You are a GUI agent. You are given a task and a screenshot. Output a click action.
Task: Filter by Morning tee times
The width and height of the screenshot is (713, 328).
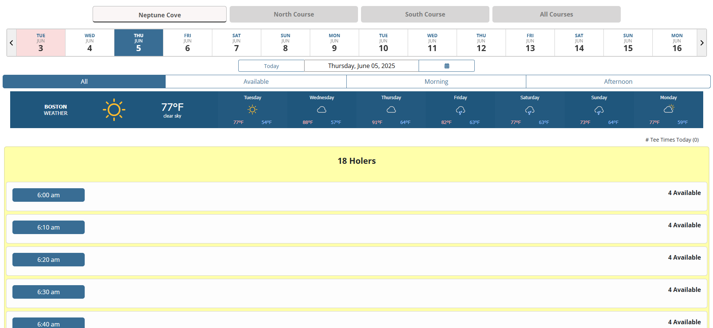[x=436, y=82]
